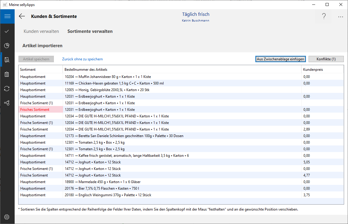Open the Konflikte (1) button
Viewport: 348px width, 224px height.
(326, 59)
